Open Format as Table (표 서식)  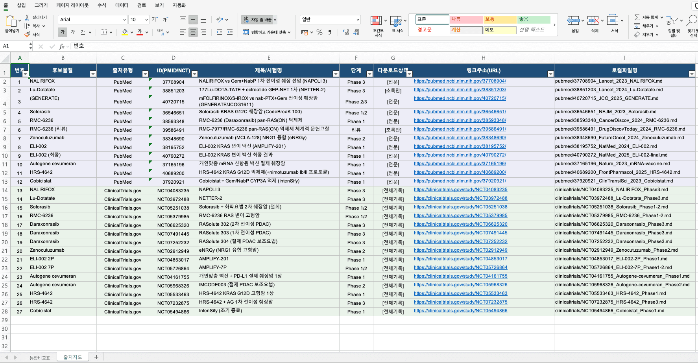click(x=397, y=24)
